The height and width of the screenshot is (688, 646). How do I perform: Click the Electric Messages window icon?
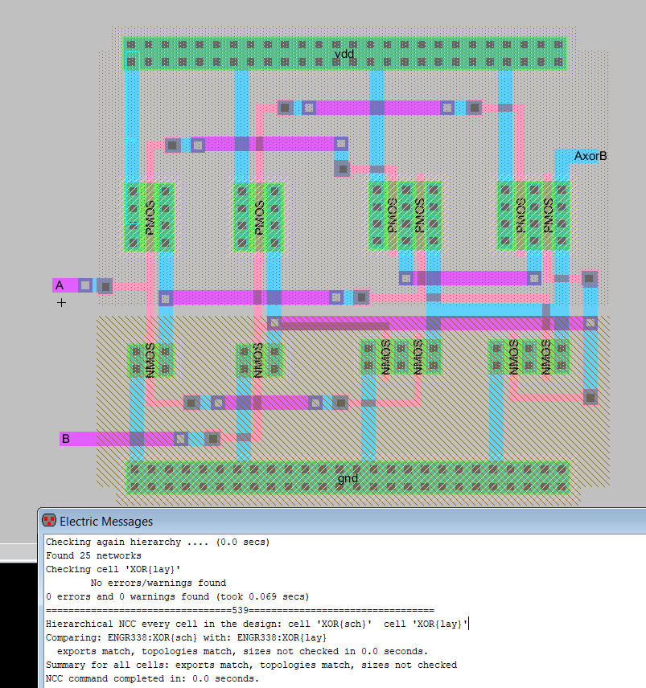click(x=49, y=521)
